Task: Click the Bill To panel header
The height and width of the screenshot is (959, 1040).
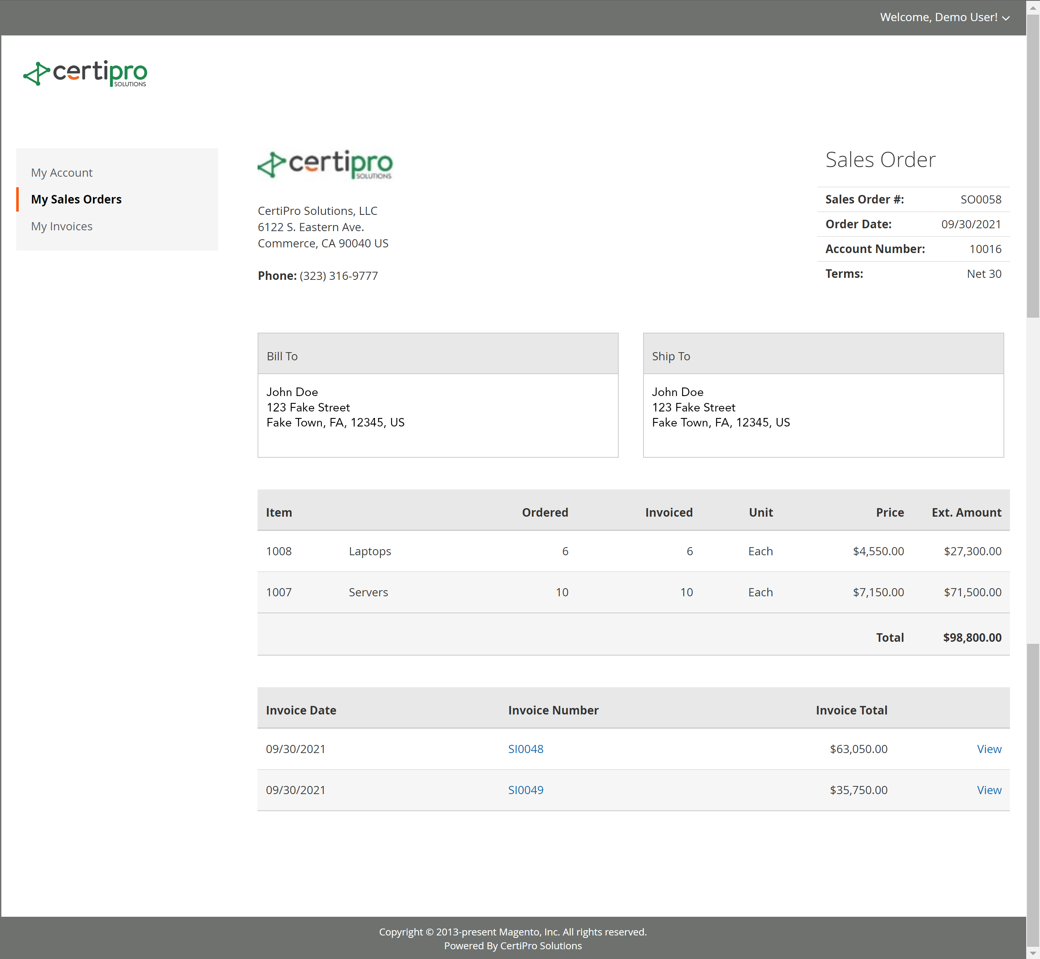Action: coord(438,355)
